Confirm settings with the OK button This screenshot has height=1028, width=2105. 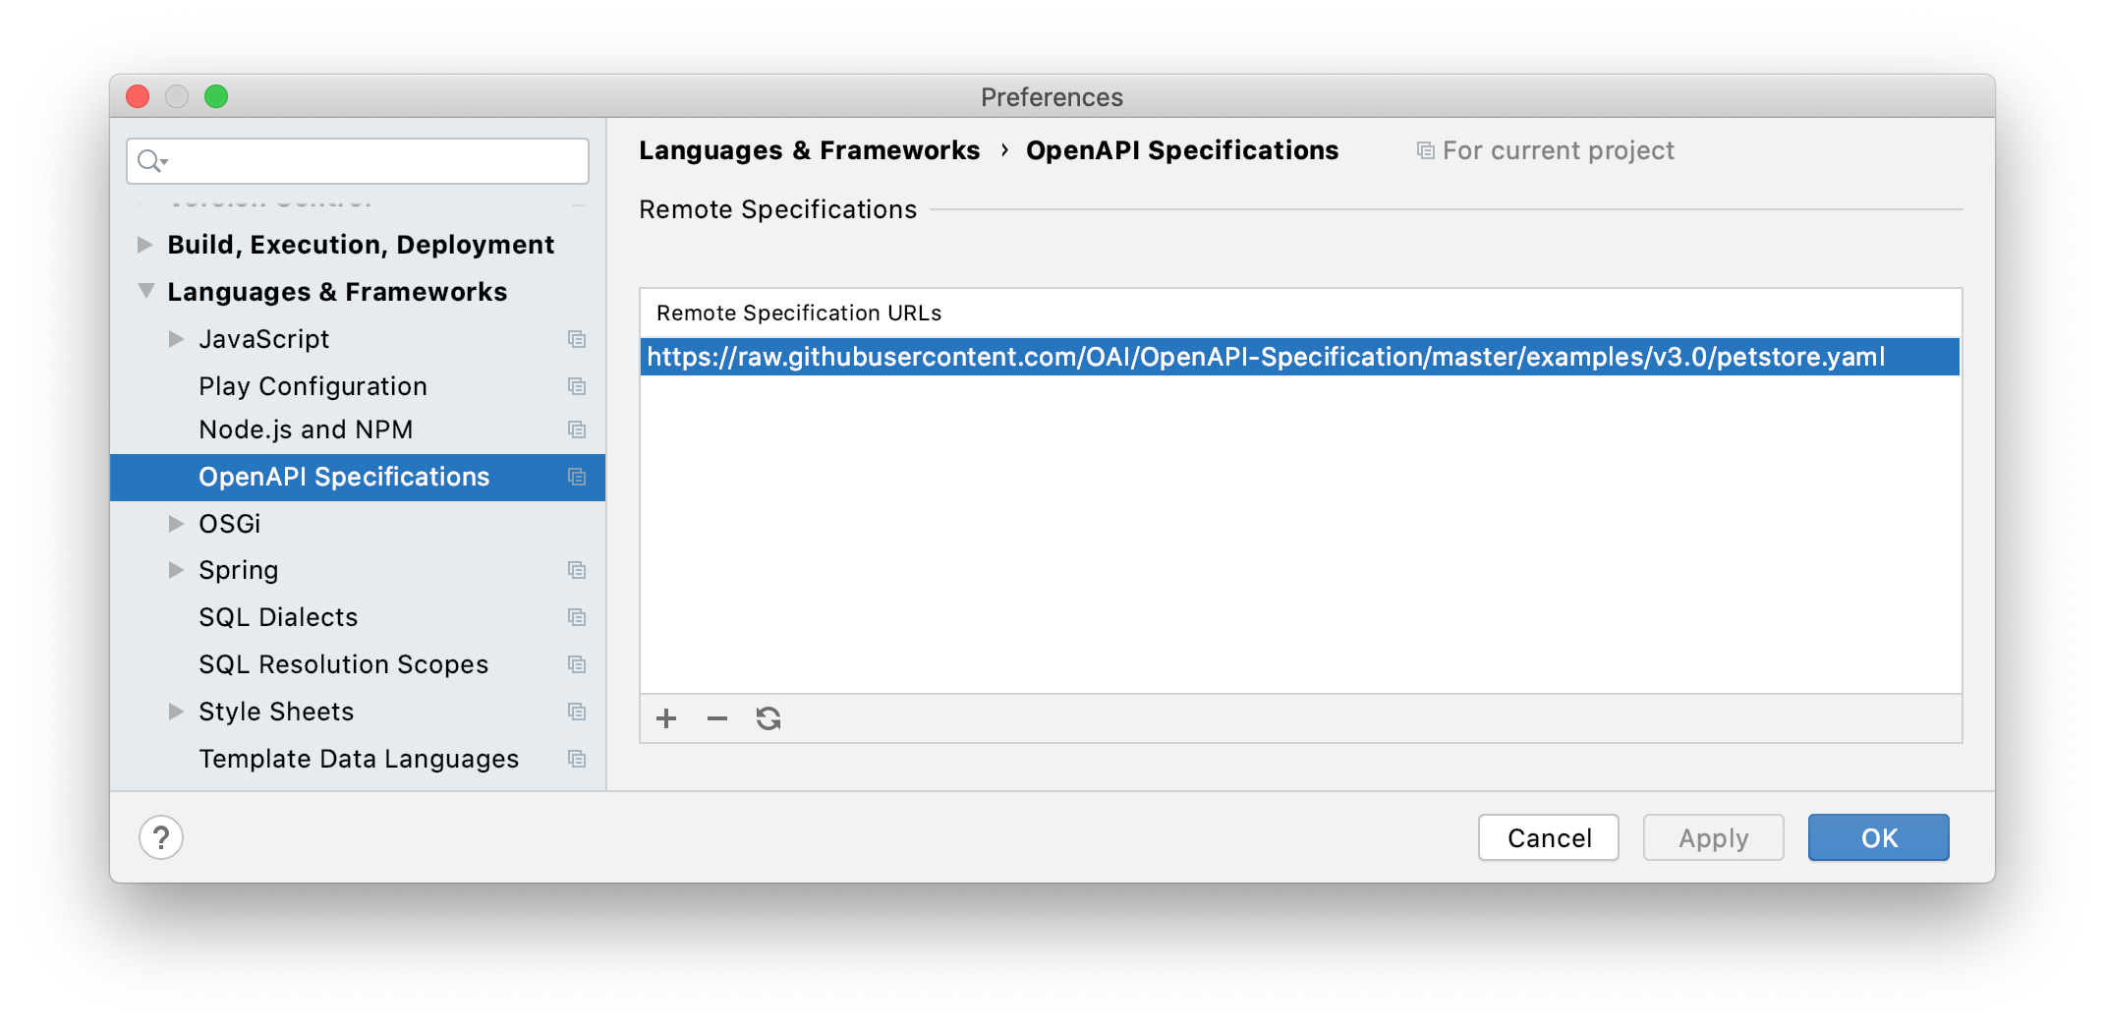click(x=1878, y=837)
